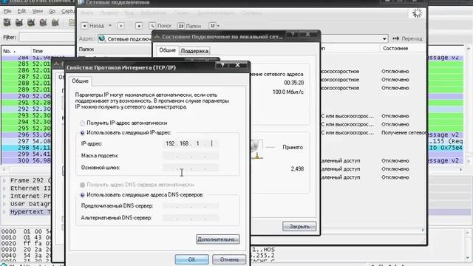The width and height of the screenshot is (473, 266).
Task: Click the globe icon in the Адрес bar
Action: click(x=102, y=39)
